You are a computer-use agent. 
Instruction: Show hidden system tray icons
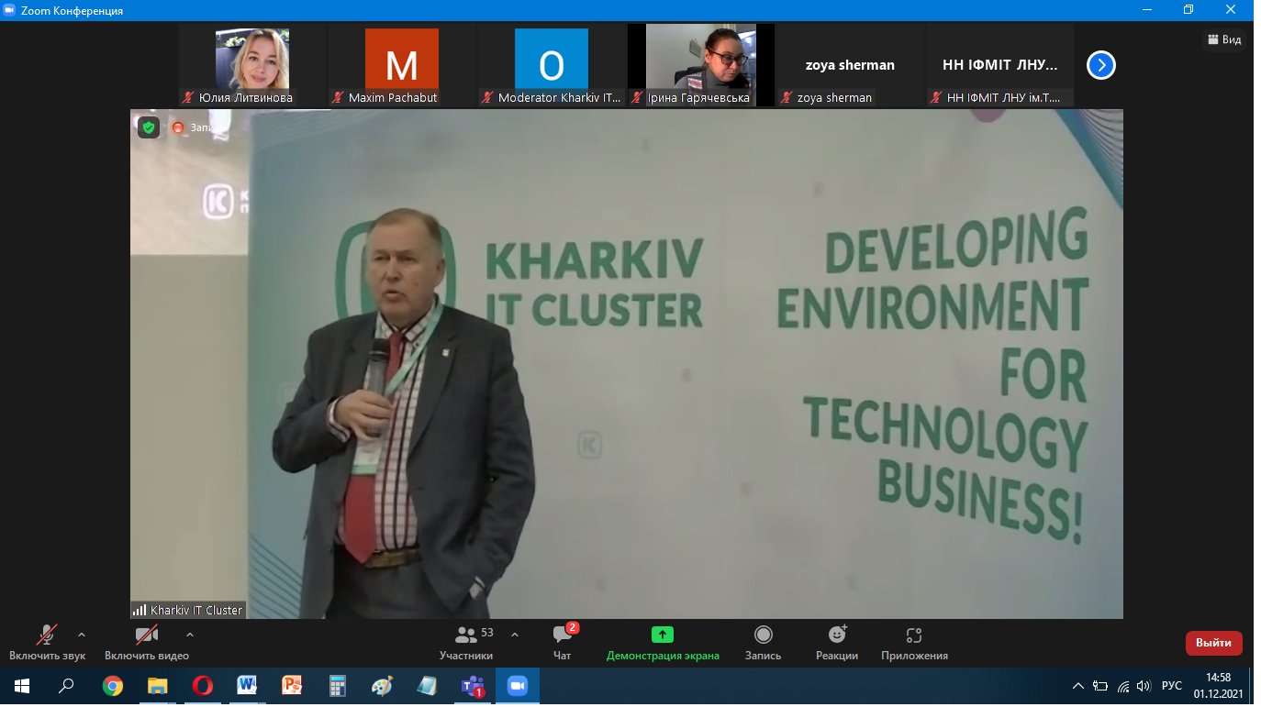[x=1079, y=686]
